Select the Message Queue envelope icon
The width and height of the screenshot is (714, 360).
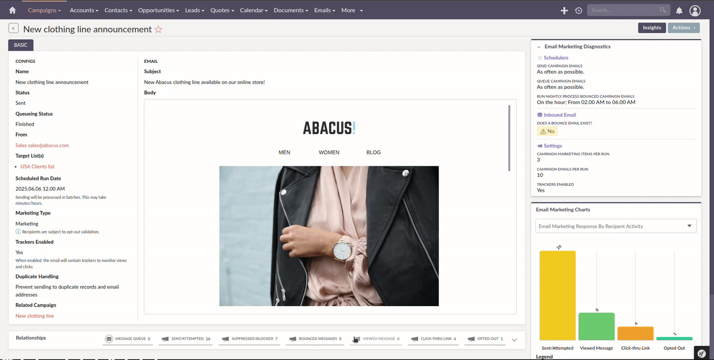click(109, 339)
